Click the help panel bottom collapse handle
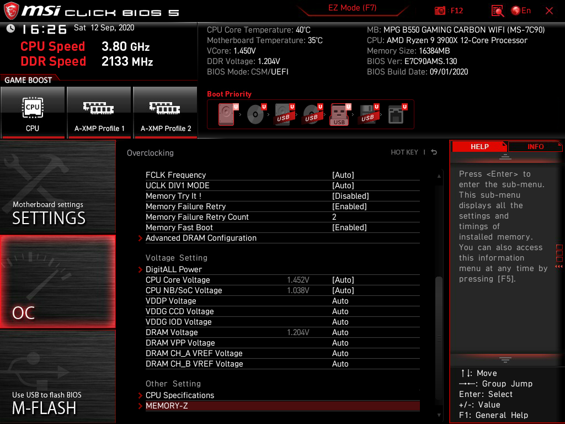This screenshot has height=424, width=565. 505,360
